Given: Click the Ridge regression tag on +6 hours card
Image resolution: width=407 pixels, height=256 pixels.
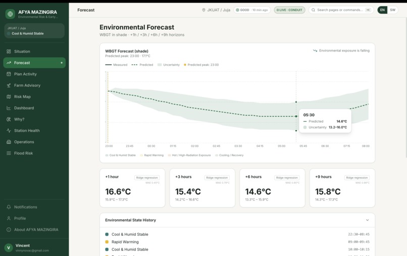Looking at the screenshot, I should coord(287,178).
